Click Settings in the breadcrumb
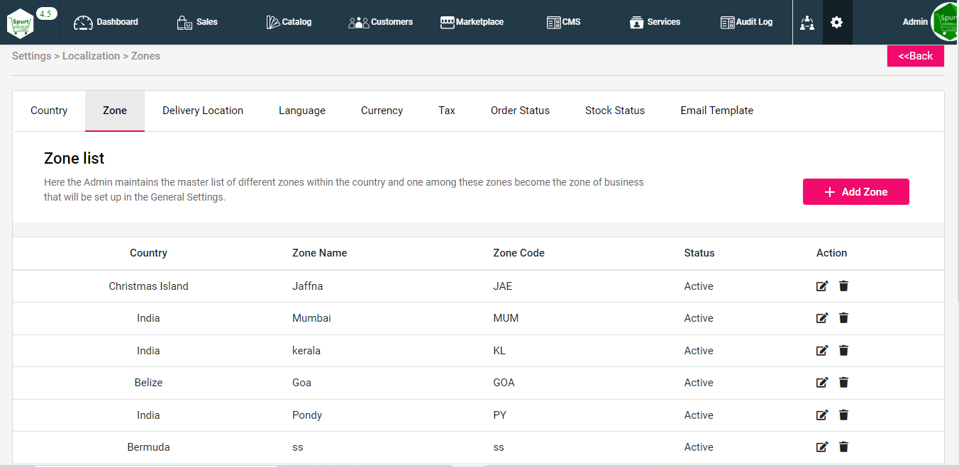 pos(31,56)
